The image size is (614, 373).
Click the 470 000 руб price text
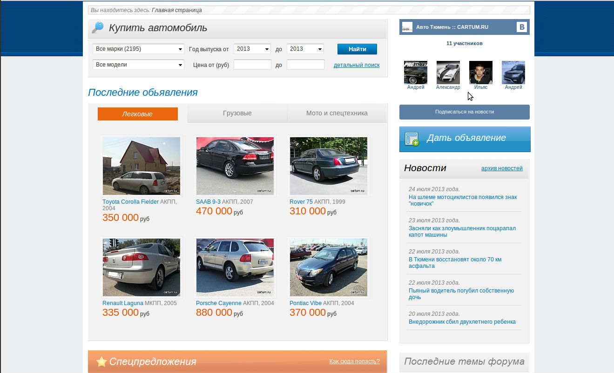click(219, 211)
